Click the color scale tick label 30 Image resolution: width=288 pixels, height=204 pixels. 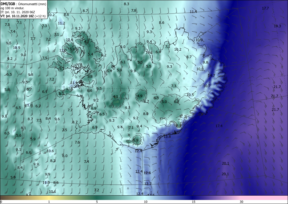point(241,202)
